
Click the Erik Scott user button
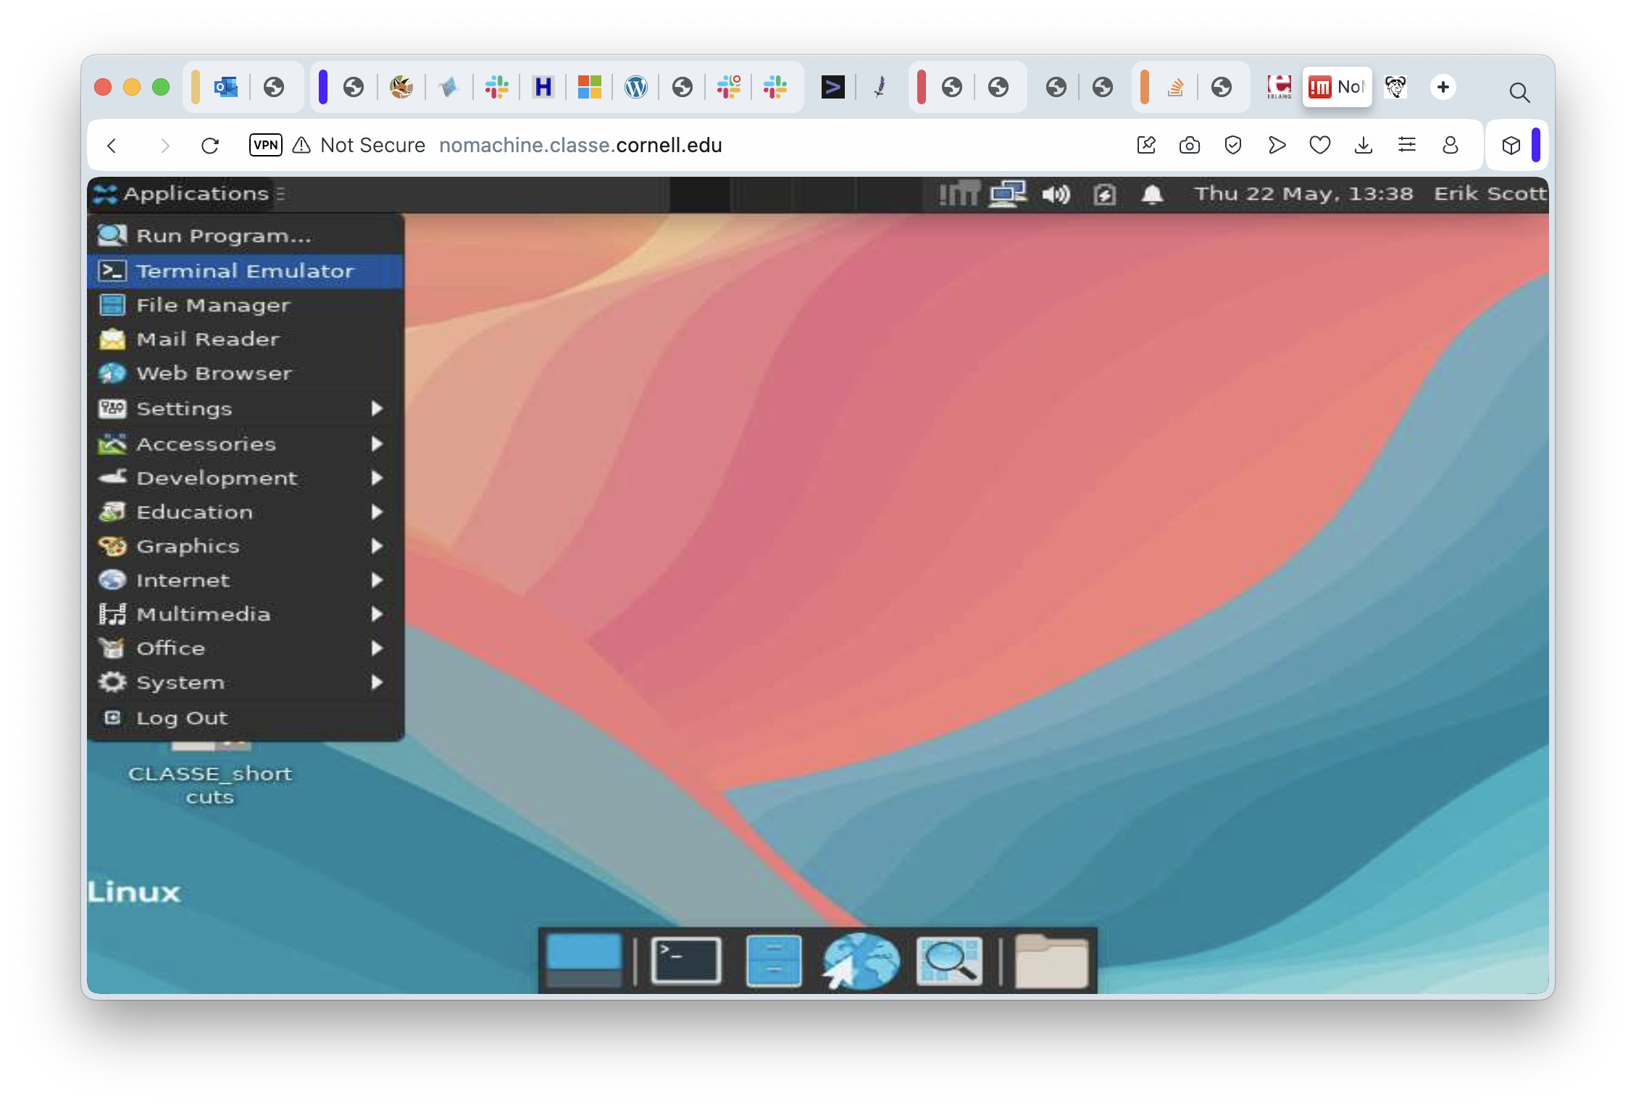[1490, 194]
